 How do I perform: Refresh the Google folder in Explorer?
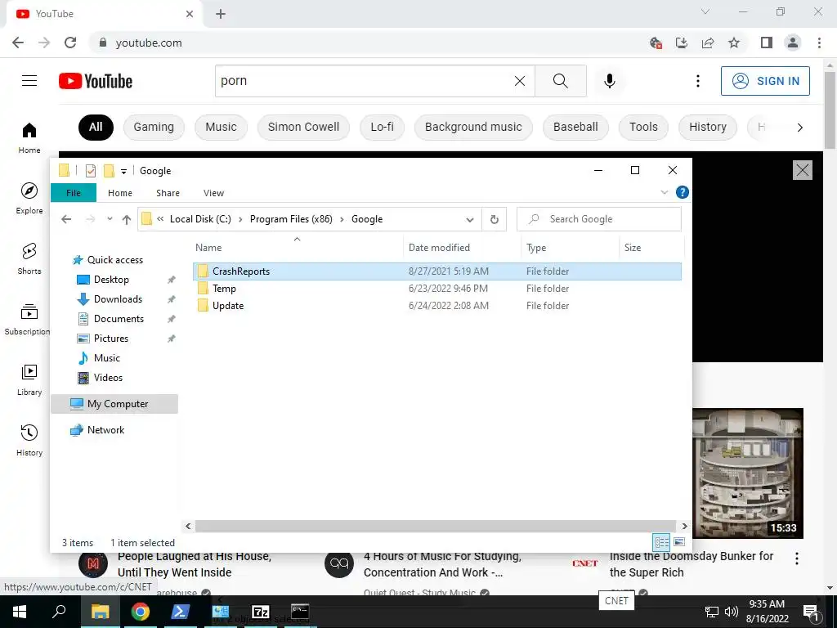point(495,219)
